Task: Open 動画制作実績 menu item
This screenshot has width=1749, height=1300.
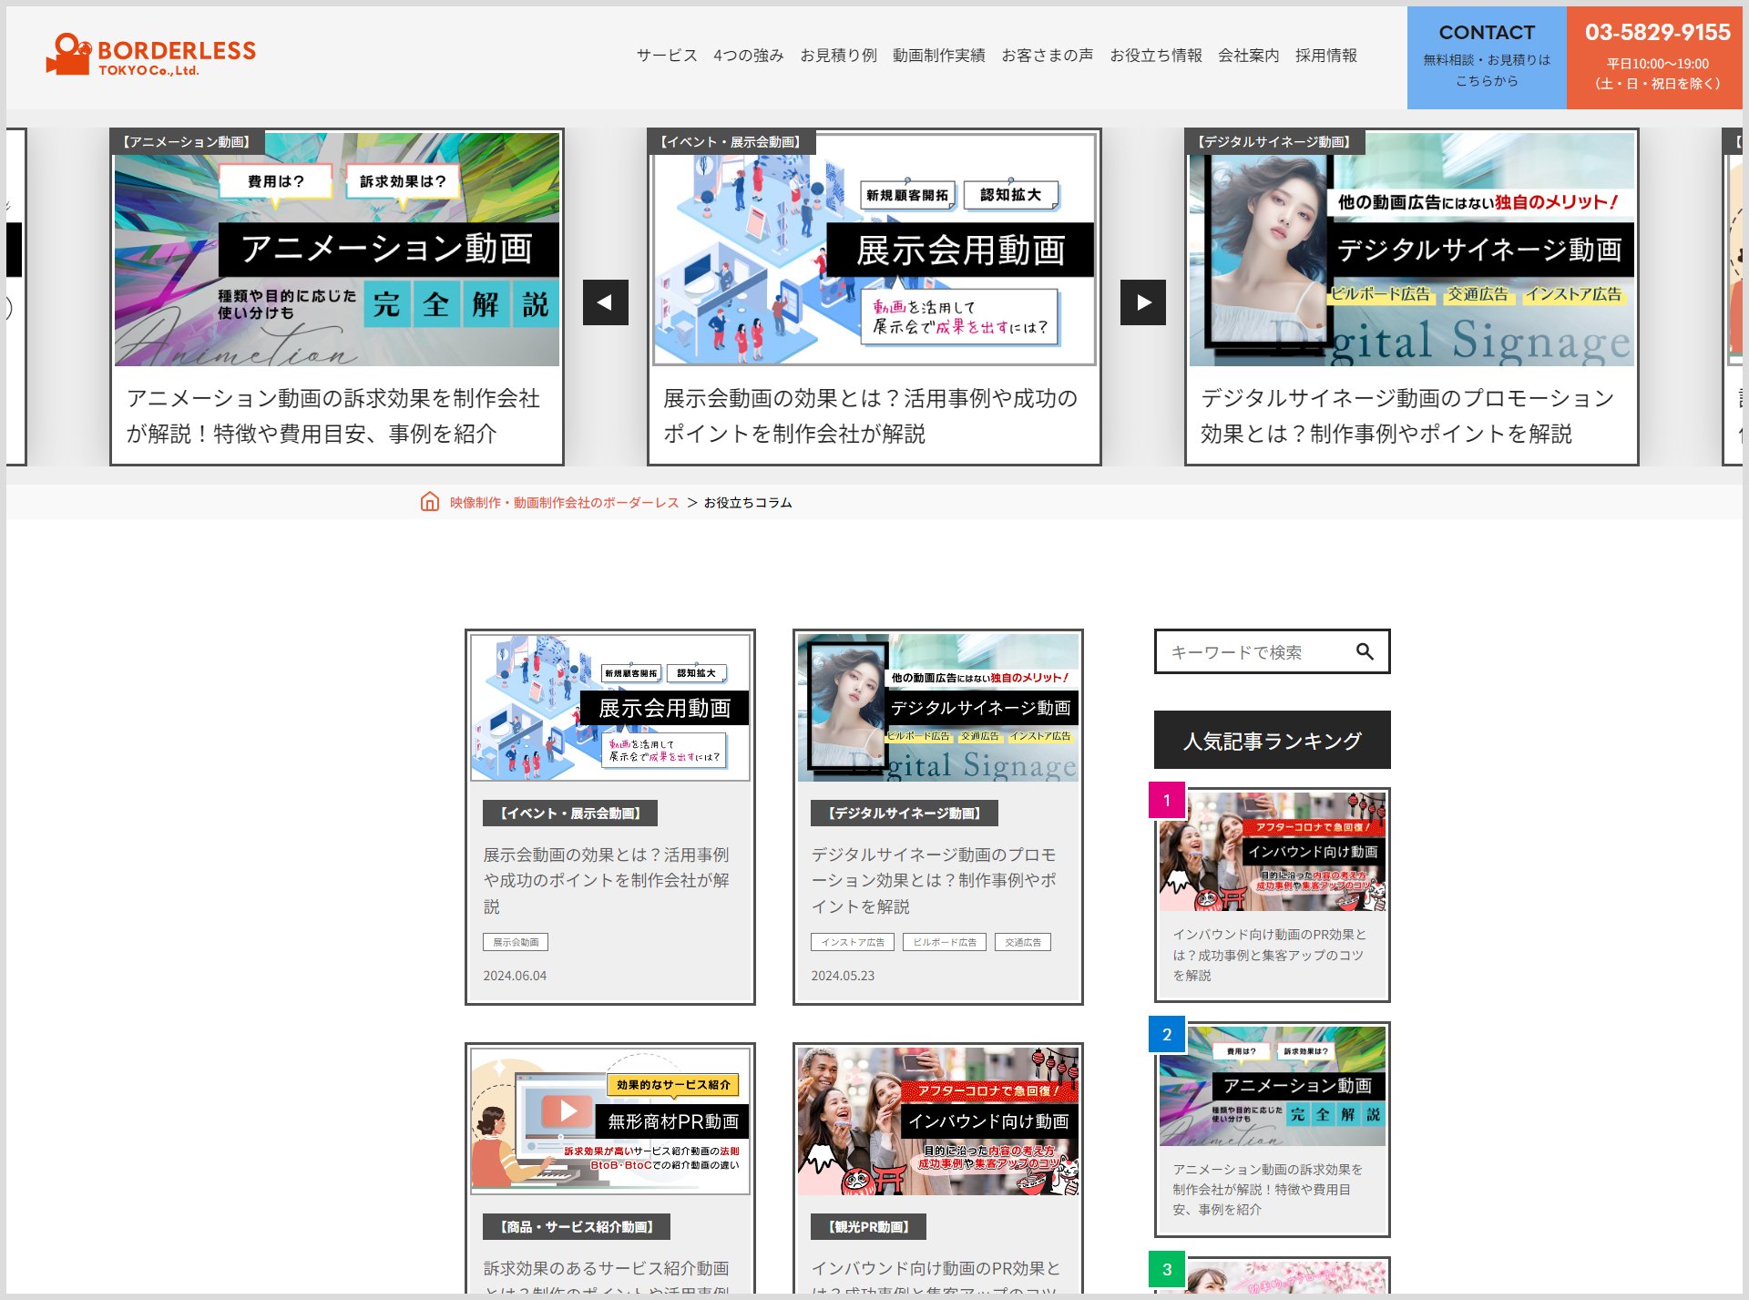Action: pyautogui.click(x=938, y=56)
